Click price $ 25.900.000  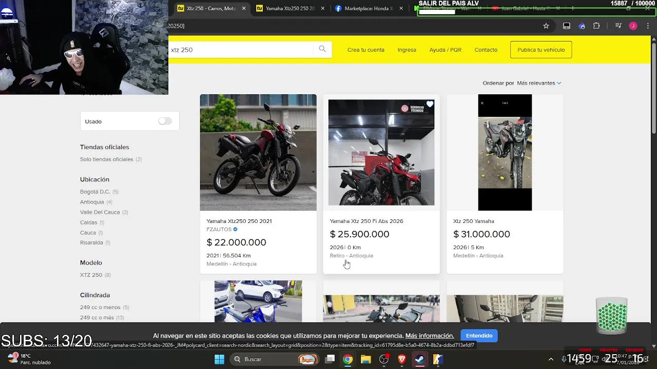pos(359,234)
